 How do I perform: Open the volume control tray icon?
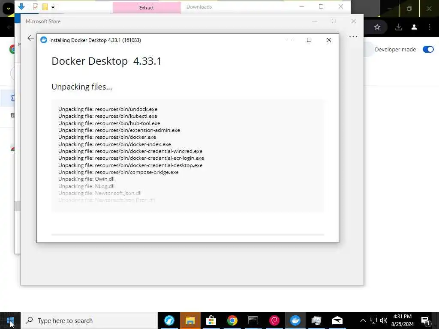(384, 320)
